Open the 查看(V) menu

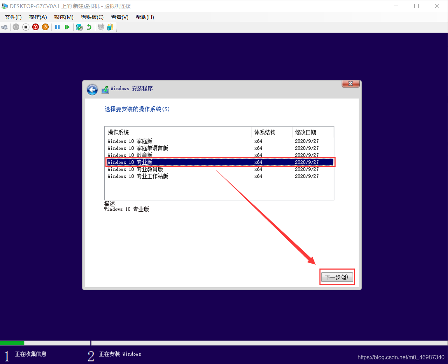(120, 17)
